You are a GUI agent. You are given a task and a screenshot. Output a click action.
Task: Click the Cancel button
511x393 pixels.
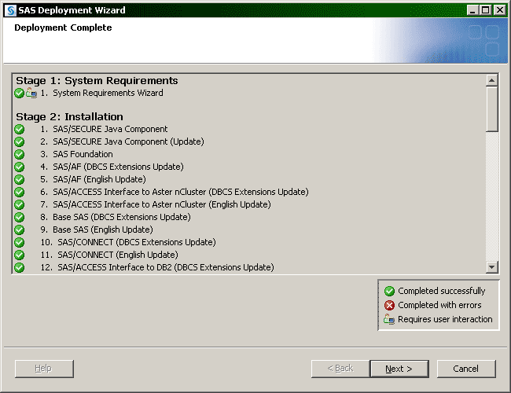coord(466,369)
